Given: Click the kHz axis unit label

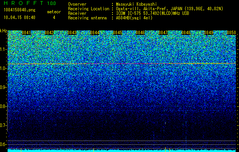Looking at the screenshot, I should point(3,31).
